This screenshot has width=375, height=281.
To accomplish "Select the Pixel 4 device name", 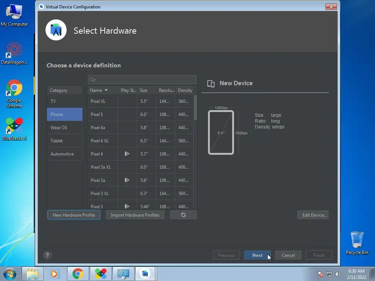I will point(97,154).
